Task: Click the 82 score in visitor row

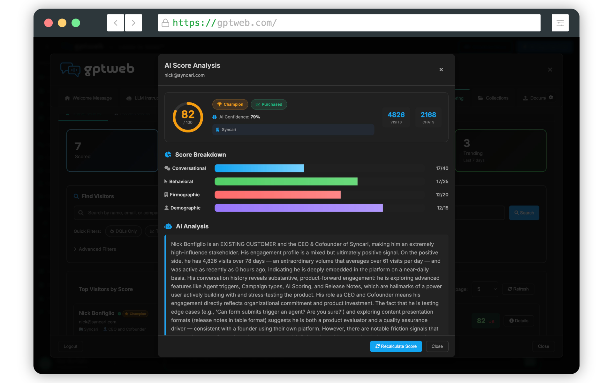Action: [x=481, y=321]
